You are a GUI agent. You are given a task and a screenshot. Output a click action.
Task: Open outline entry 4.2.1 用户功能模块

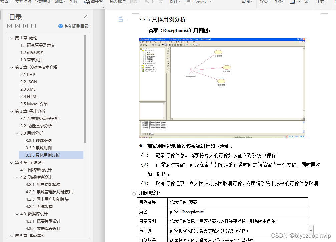pos(43,184)
